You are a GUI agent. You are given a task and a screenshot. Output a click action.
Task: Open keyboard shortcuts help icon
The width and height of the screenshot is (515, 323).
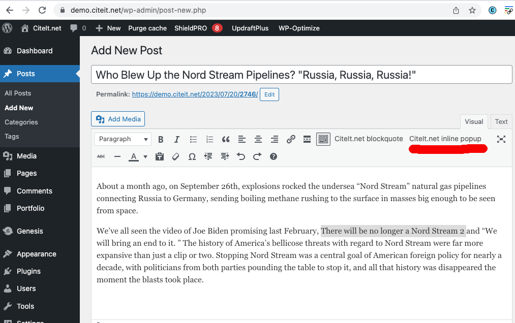274,156
